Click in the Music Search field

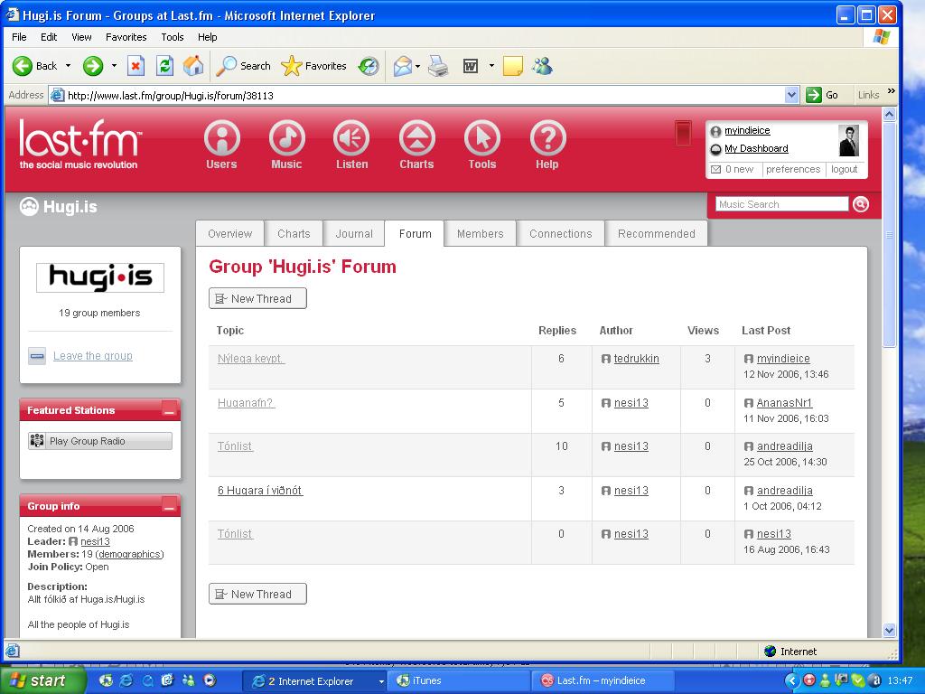tap(781, 204)
